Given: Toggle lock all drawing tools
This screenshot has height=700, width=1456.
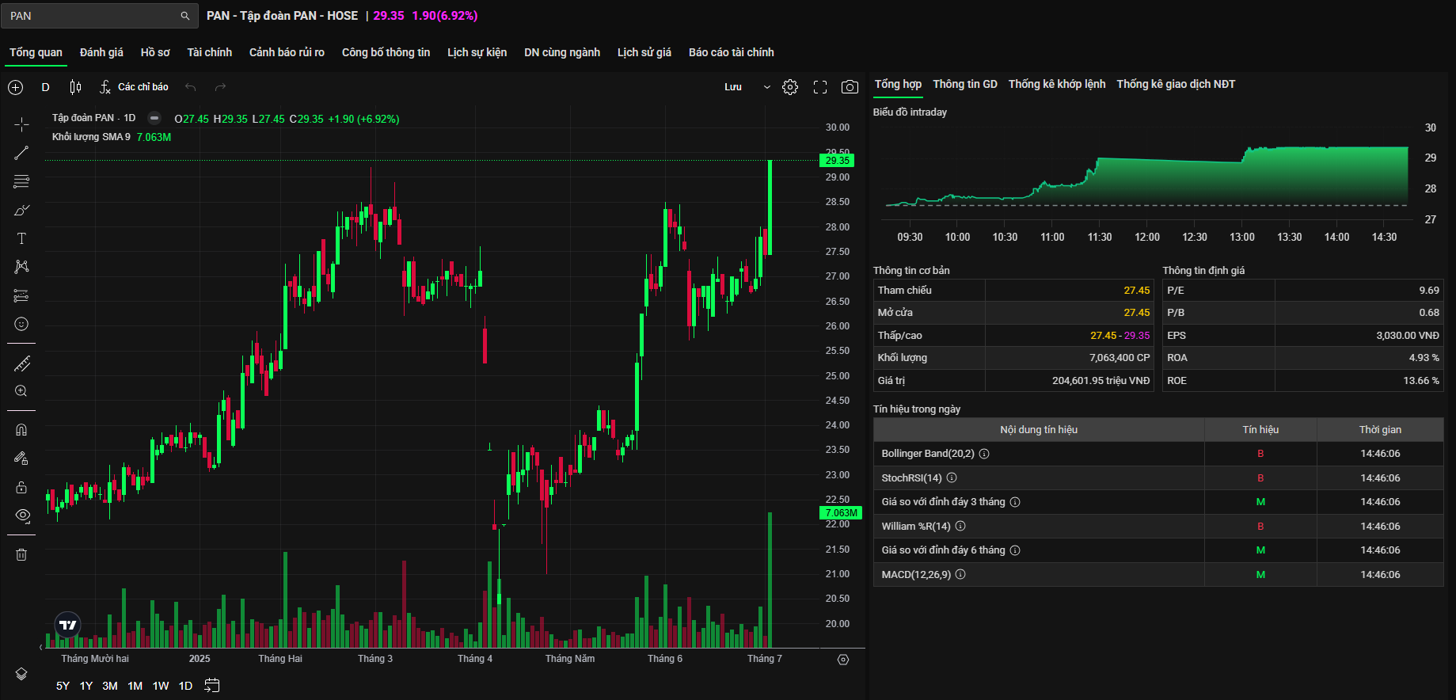Looking at the screenshot, I should click(x=21, y=487).
